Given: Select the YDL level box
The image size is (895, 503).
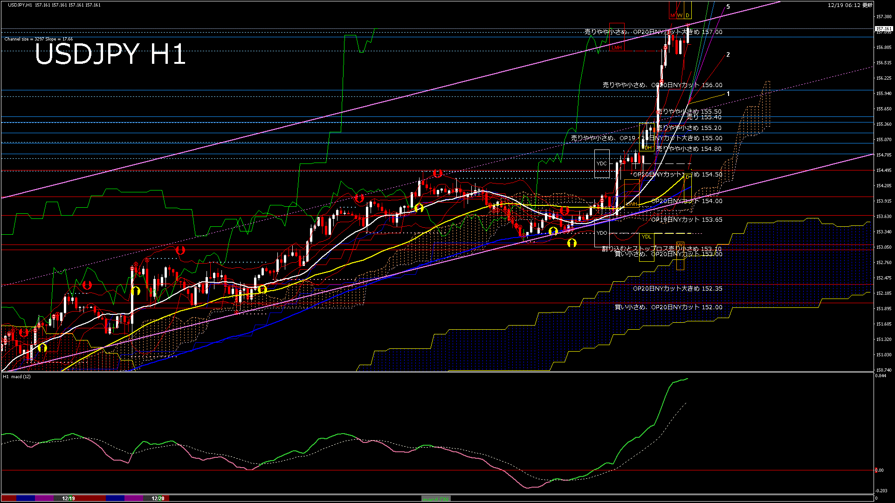Looking at the screenshot, I should click(x=647, y=247).
